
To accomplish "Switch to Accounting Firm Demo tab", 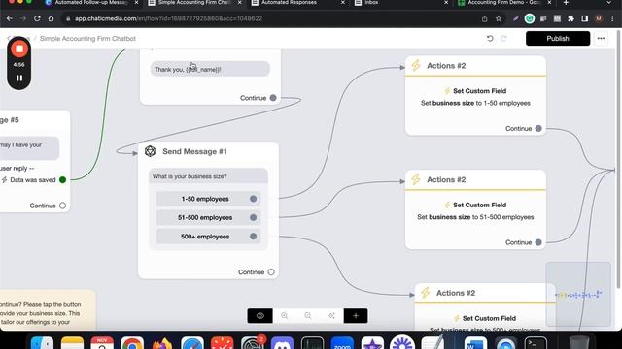I will (504, 3).
